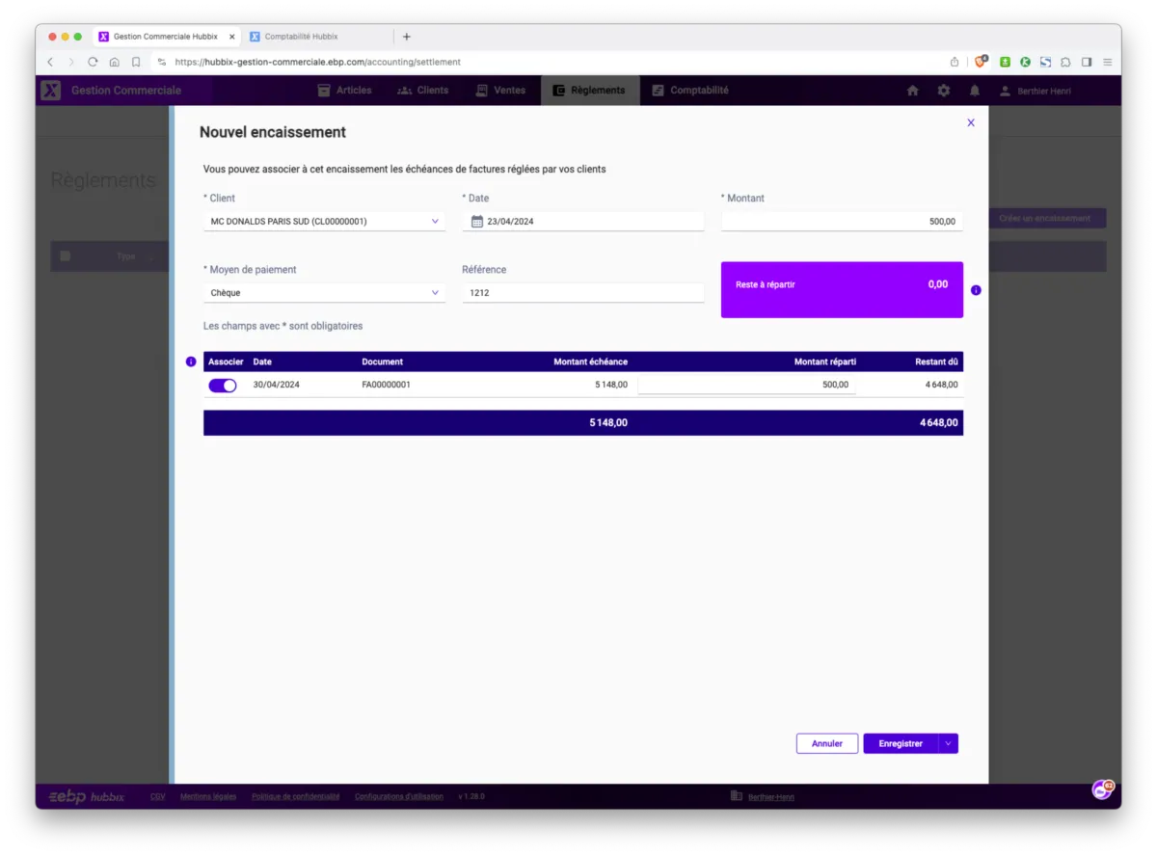Screen dimensions: 1157x856
Task: Click the home icon in app header
Action: click(x=913, y=91)
